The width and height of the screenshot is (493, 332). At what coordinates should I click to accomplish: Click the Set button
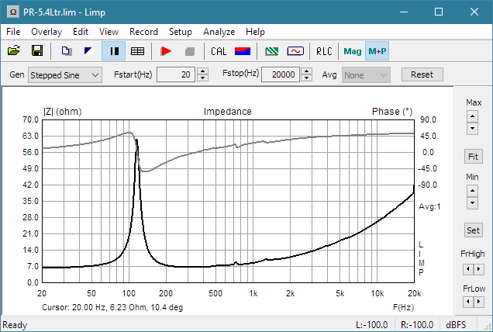click(473, 230)
